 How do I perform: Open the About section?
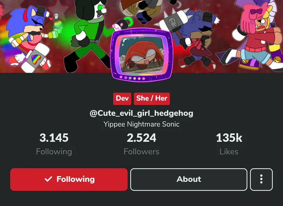tap(189, 180)
